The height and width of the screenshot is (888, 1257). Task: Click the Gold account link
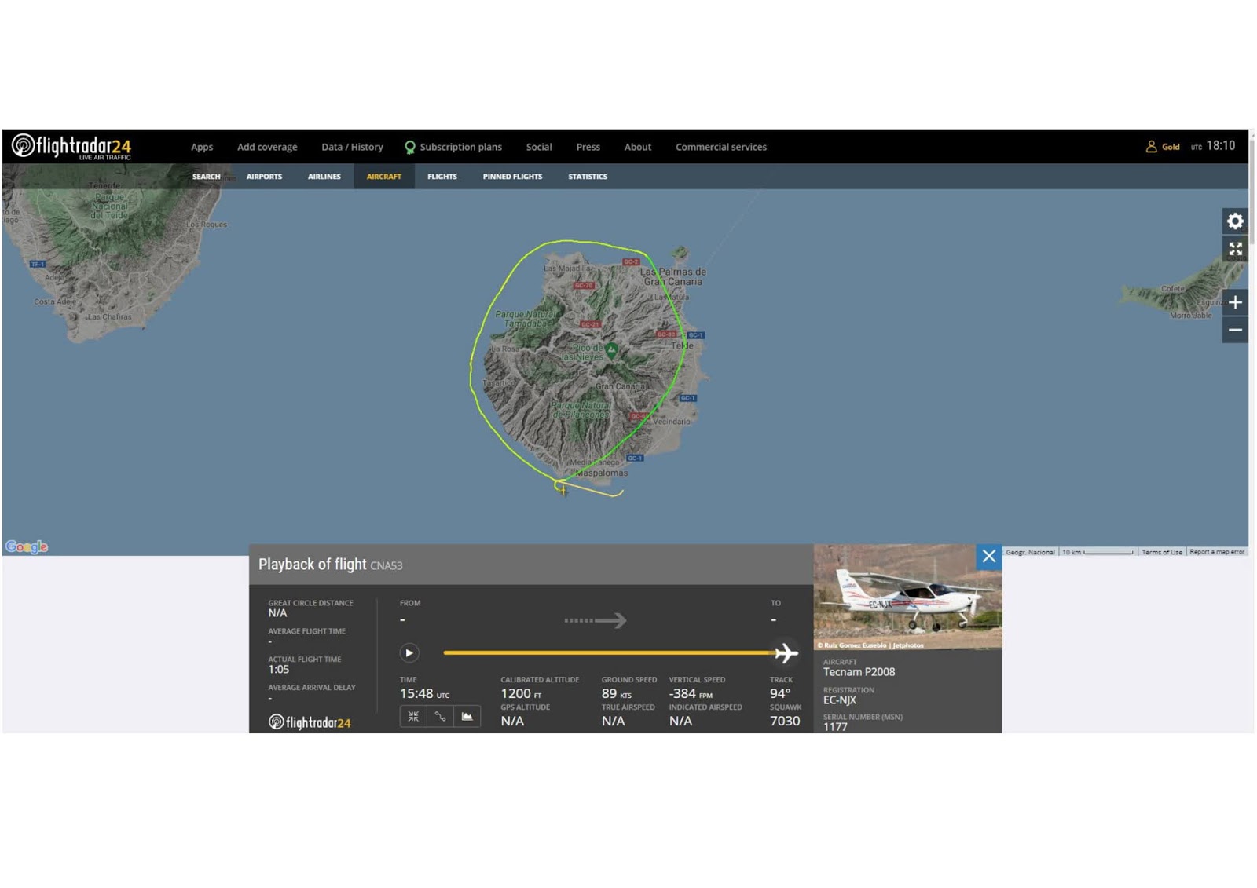pyautogui.click(x=1171, y=147)
